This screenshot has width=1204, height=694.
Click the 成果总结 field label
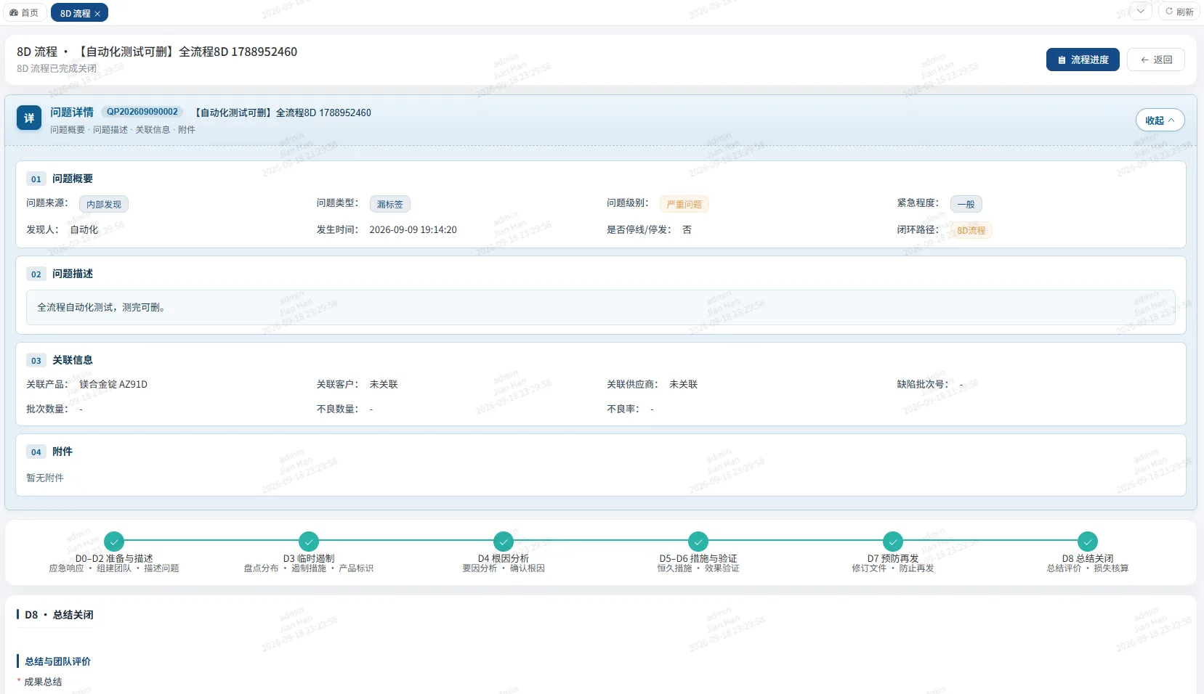[43, 682]
